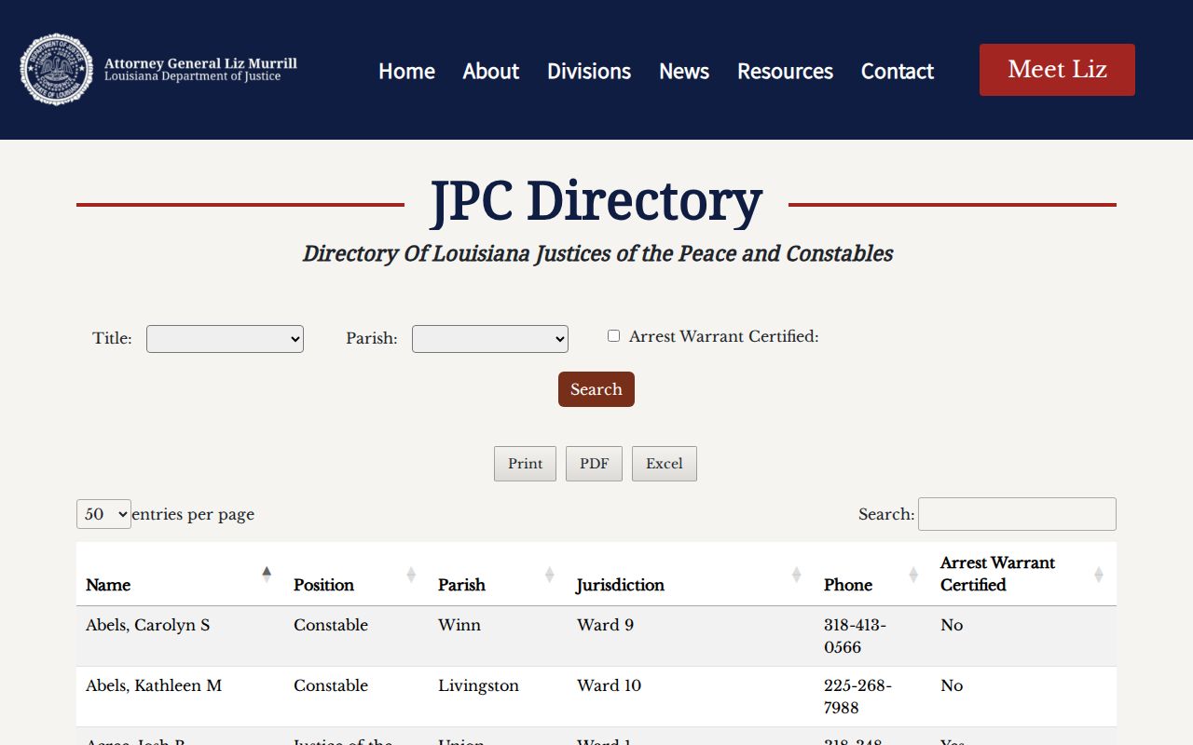Click the Meet Liz button

pyautogui.click(x=1057, y=70)
